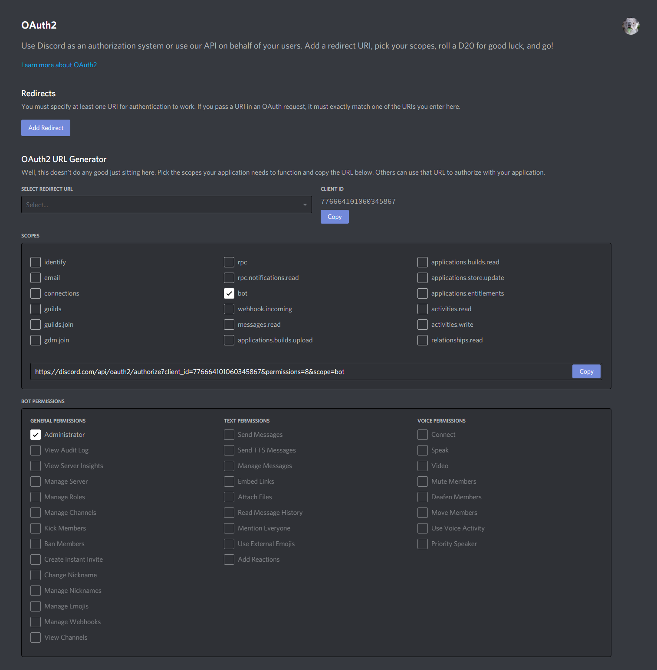Tick Change Nickname permission

pos(36,575)
